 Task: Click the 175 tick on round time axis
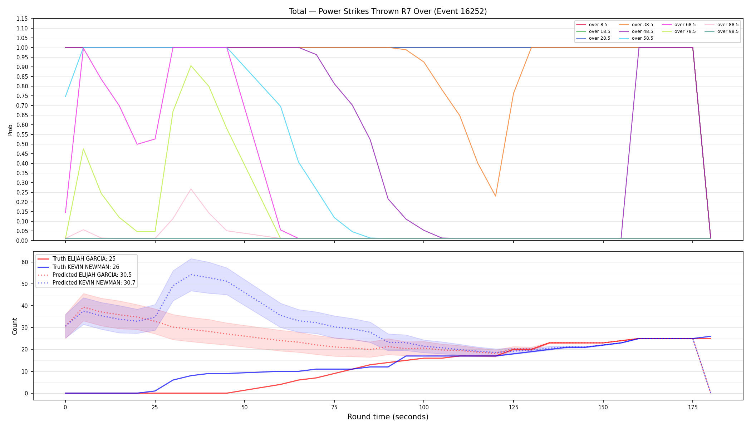point(693,407)
